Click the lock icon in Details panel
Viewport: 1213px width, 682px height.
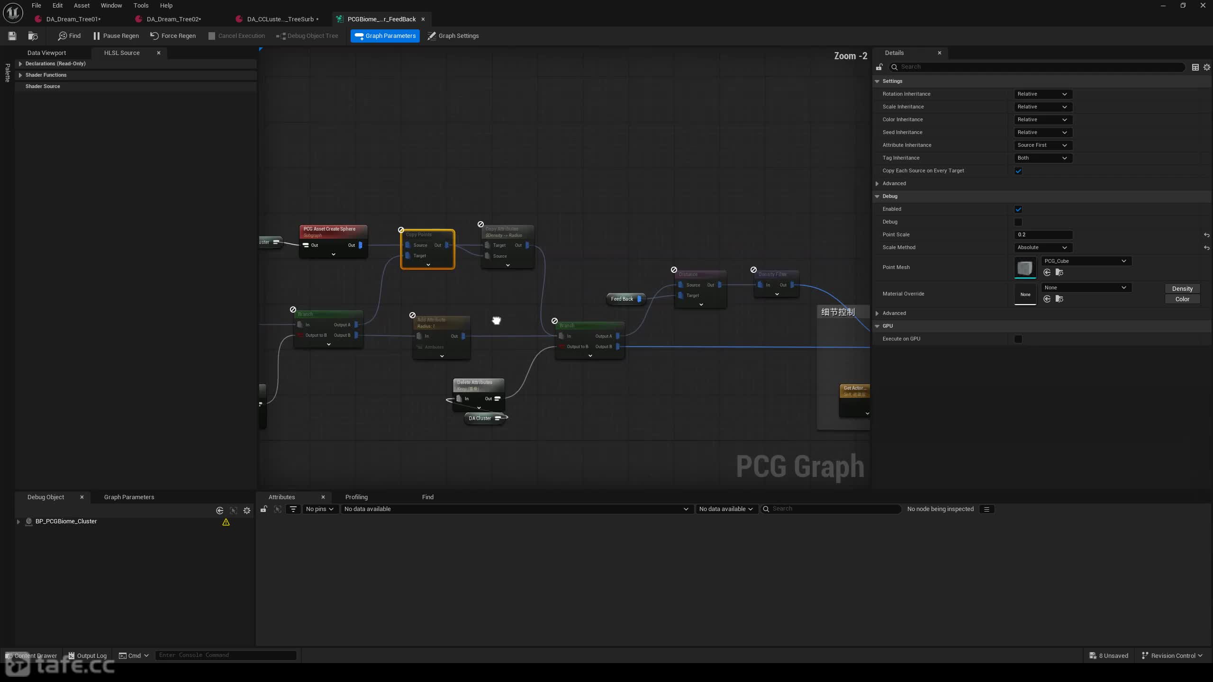pos(879,67)
